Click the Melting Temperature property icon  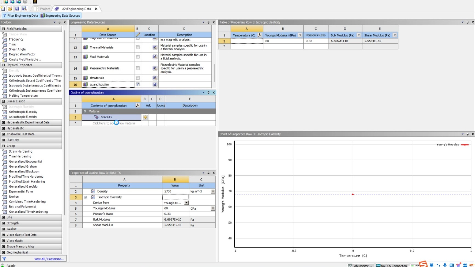pyautogui.click(x=5, y=95)
